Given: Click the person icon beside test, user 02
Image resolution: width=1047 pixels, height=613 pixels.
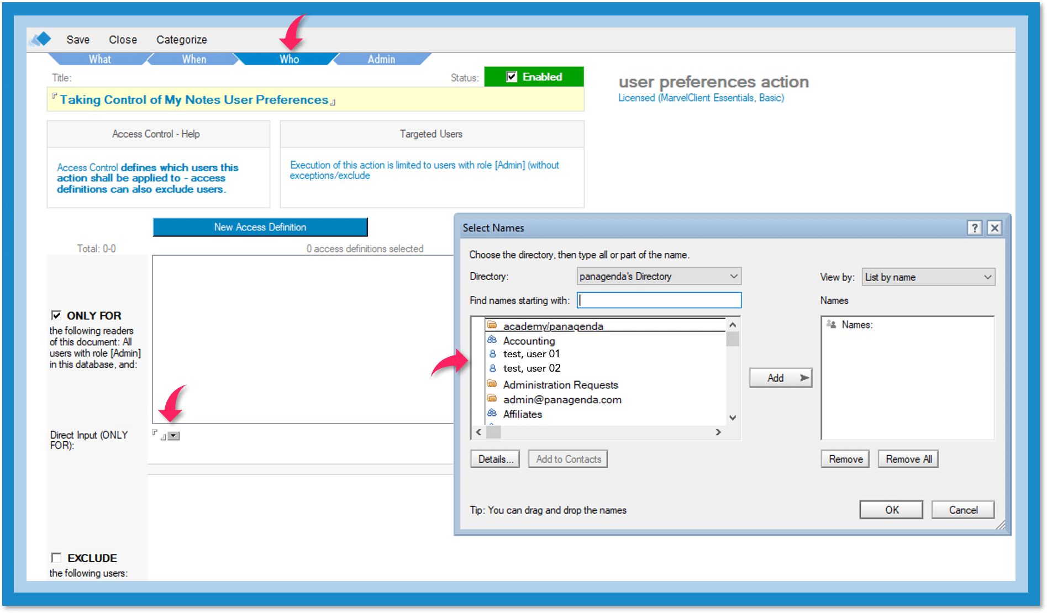Looking at the screenshot, I should [x=492, y=368].
